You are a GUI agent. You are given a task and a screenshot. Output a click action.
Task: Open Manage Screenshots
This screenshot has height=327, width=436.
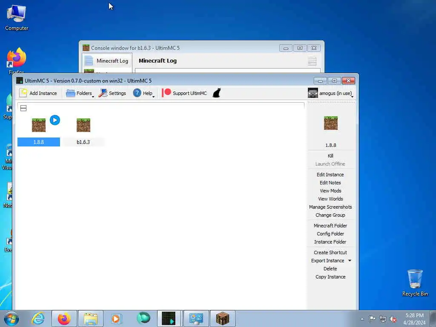pyautogui.click(x=330, y=207)
